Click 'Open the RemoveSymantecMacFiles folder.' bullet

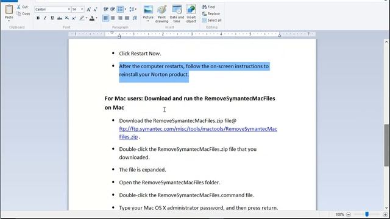tap(169, 182)
